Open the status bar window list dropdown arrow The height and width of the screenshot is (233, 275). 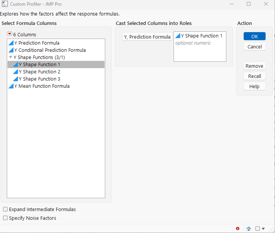(263, 228)
